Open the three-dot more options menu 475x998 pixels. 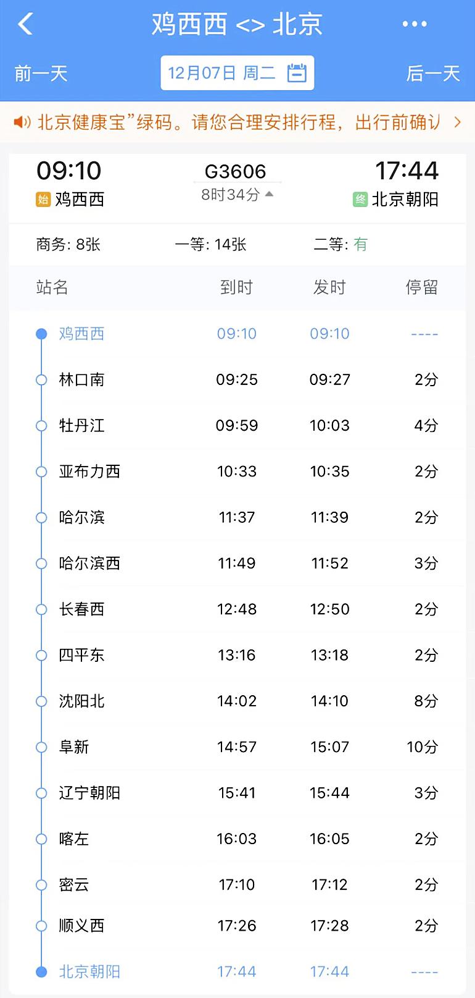(x=414, y=24)
